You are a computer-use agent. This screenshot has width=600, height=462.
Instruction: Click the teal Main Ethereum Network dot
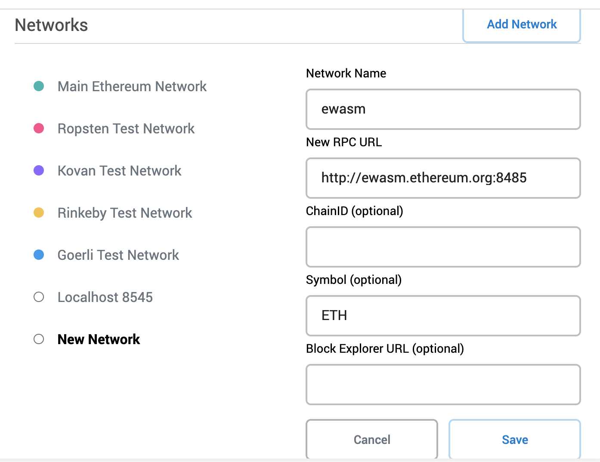(39, 86)
